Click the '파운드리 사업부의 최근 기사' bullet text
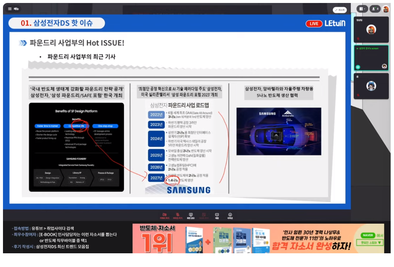Screen dimensions: 394x267 [x=81, y=57]
